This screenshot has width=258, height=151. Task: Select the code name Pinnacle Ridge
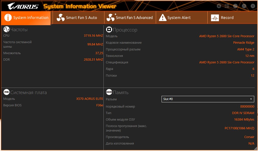click(243, 43)
